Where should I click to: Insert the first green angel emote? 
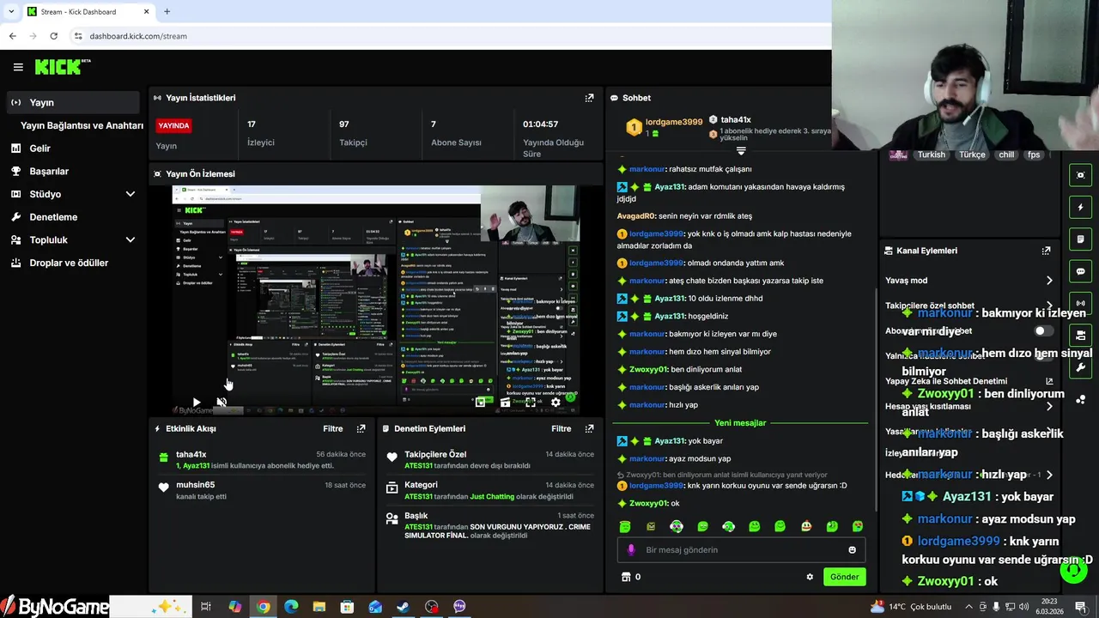(x=625, y=526)
